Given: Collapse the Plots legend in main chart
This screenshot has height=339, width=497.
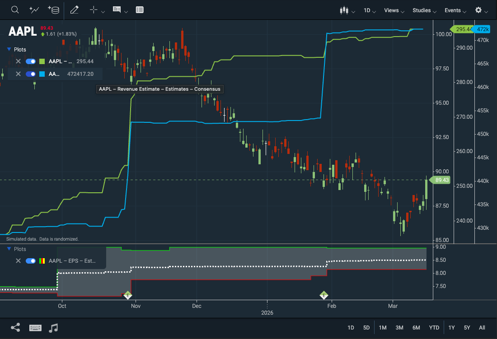Looking at the screenshot, I should click(9, 50).
